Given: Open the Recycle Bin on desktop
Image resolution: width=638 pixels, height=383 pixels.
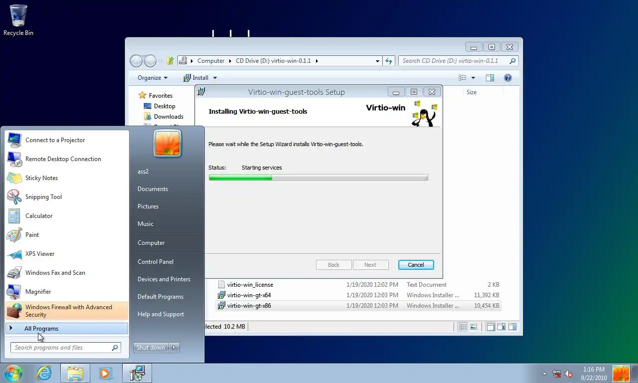Looking at the screenshot, I should [18, 20].
